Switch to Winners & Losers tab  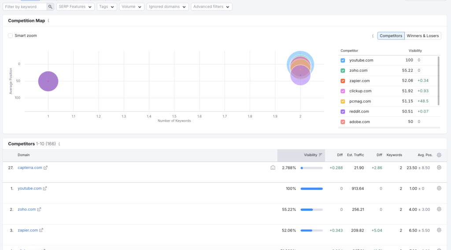click(x=422, y=36)
